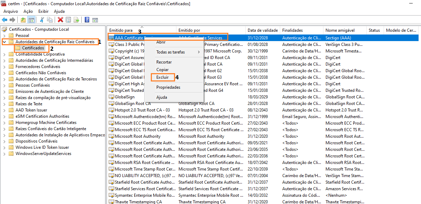Select Homegroup Machine Certificates folder
The height and width of the screenshot is (204, 421).
click(46, 123)
